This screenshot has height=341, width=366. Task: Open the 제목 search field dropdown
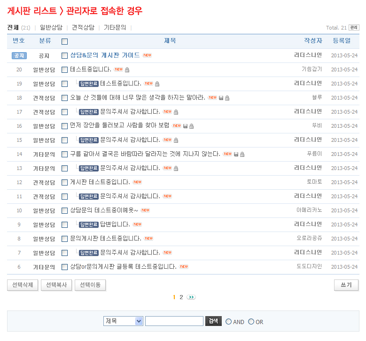point(123,321)
